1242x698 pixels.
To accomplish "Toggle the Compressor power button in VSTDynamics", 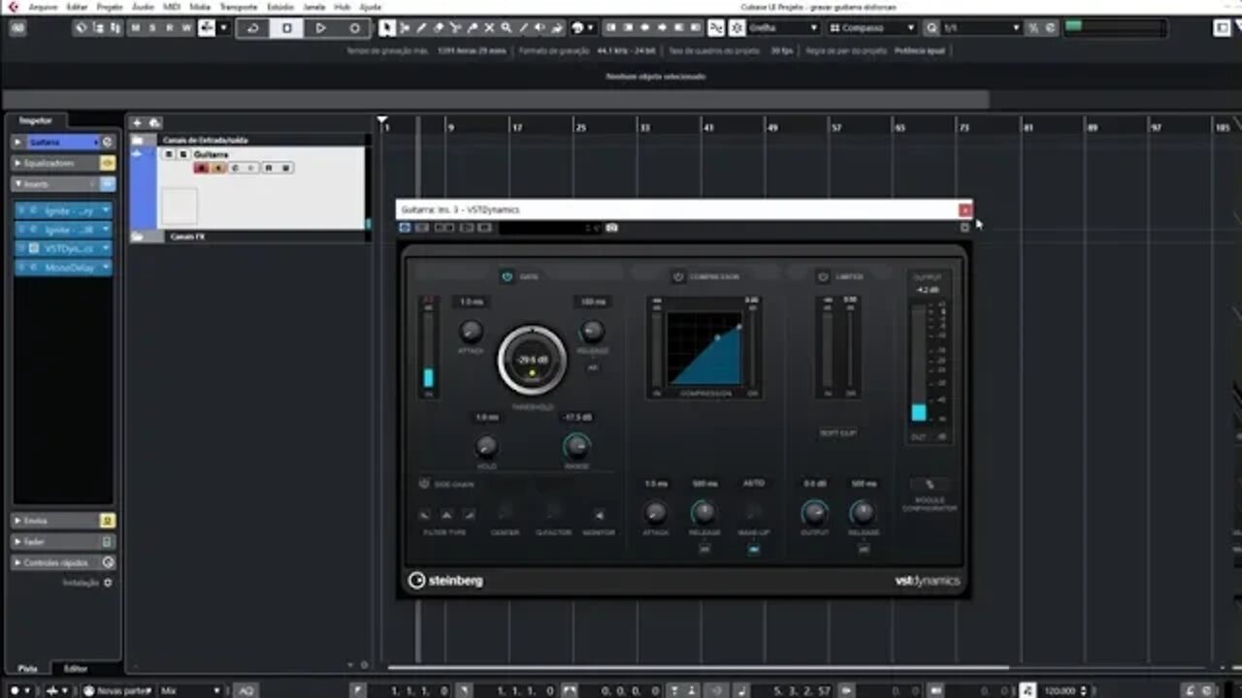I will click(678, 276).
